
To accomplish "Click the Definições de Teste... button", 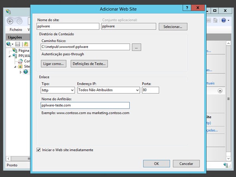I will (x=89, y=64).
